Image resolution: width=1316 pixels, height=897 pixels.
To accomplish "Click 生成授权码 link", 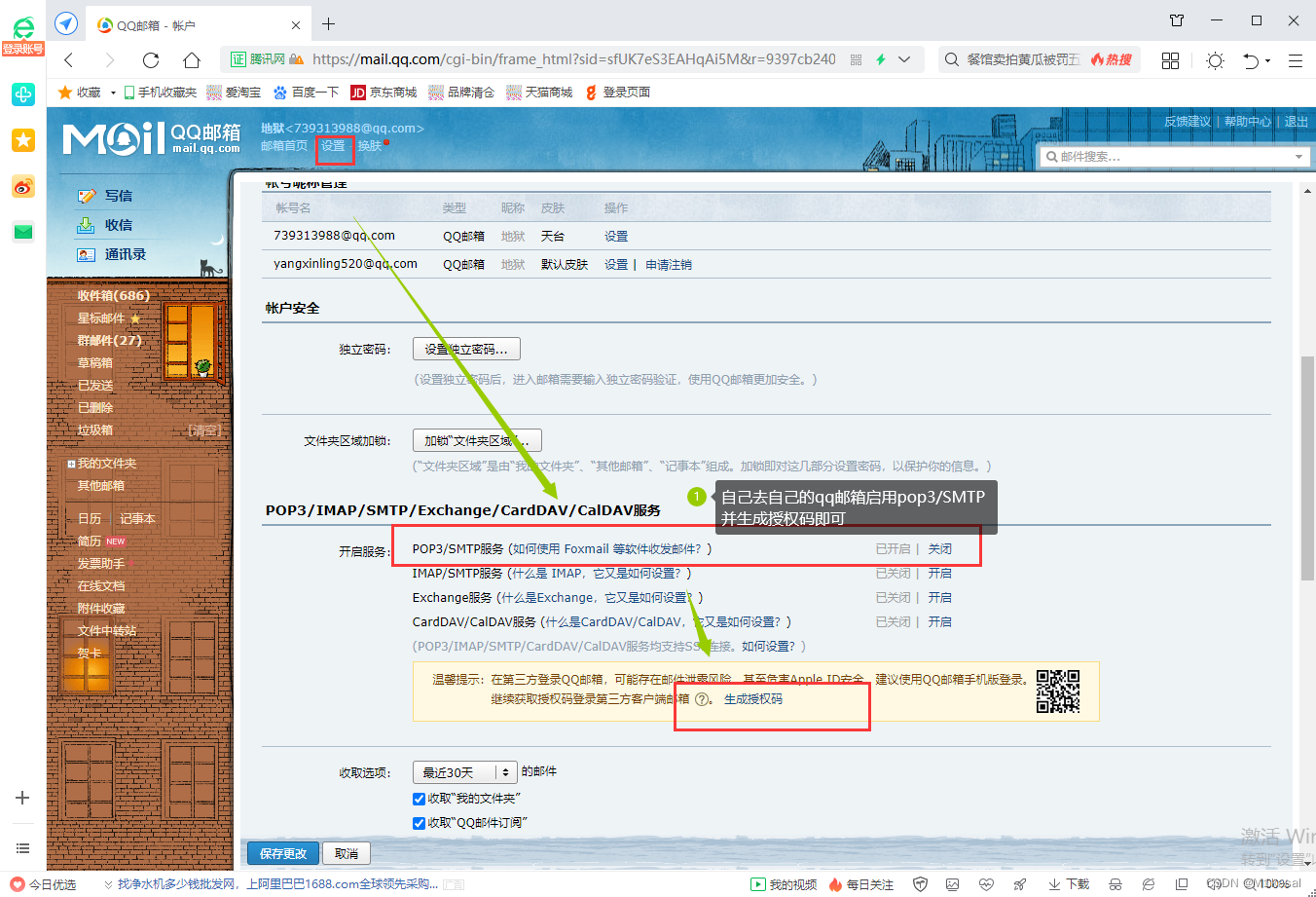I will pyautogui.click(x=753, y=699).
